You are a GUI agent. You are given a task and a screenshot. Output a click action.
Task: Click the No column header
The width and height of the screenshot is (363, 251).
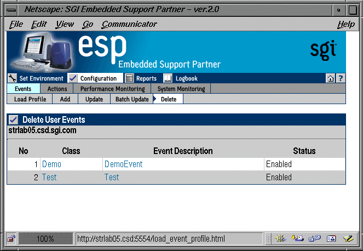coord(24,151)
